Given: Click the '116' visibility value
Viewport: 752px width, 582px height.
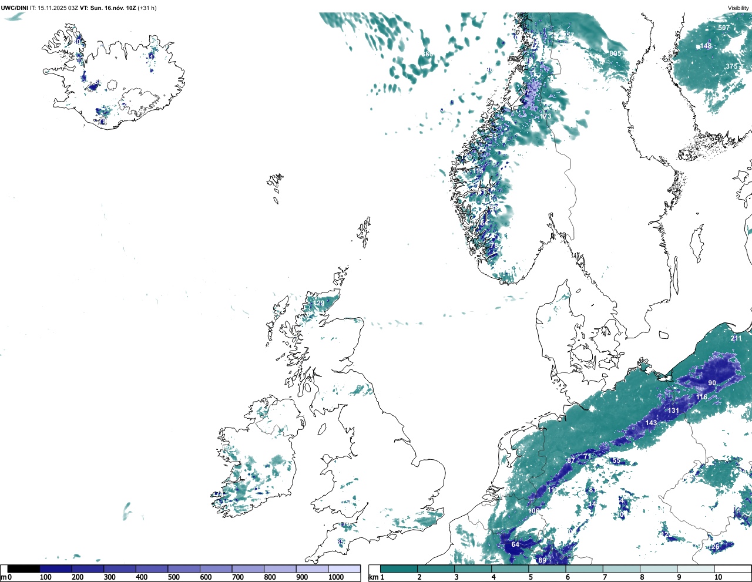Looking at the screenshot, I should (702, 397).
